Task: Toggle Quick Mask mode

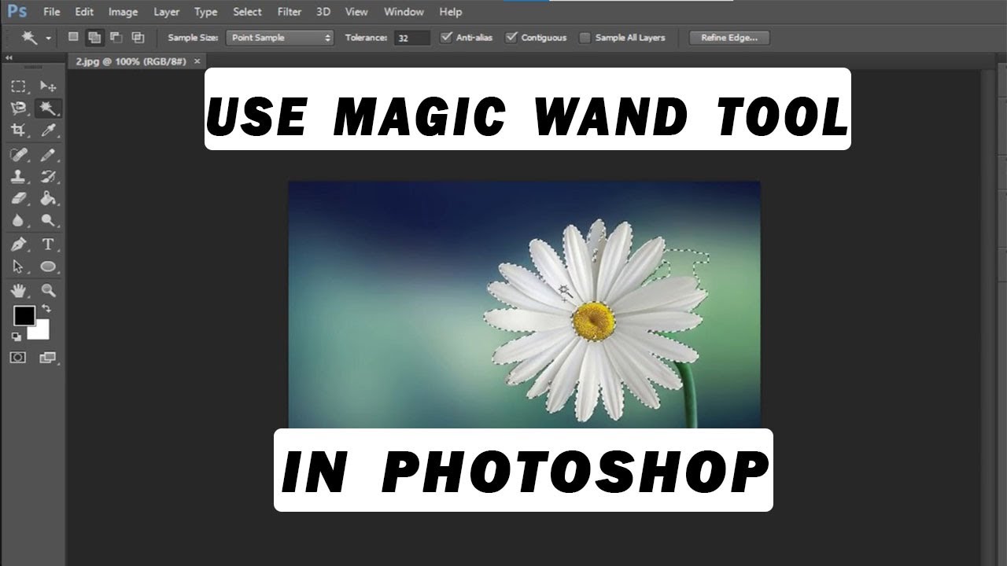Action: coord(18,358)
